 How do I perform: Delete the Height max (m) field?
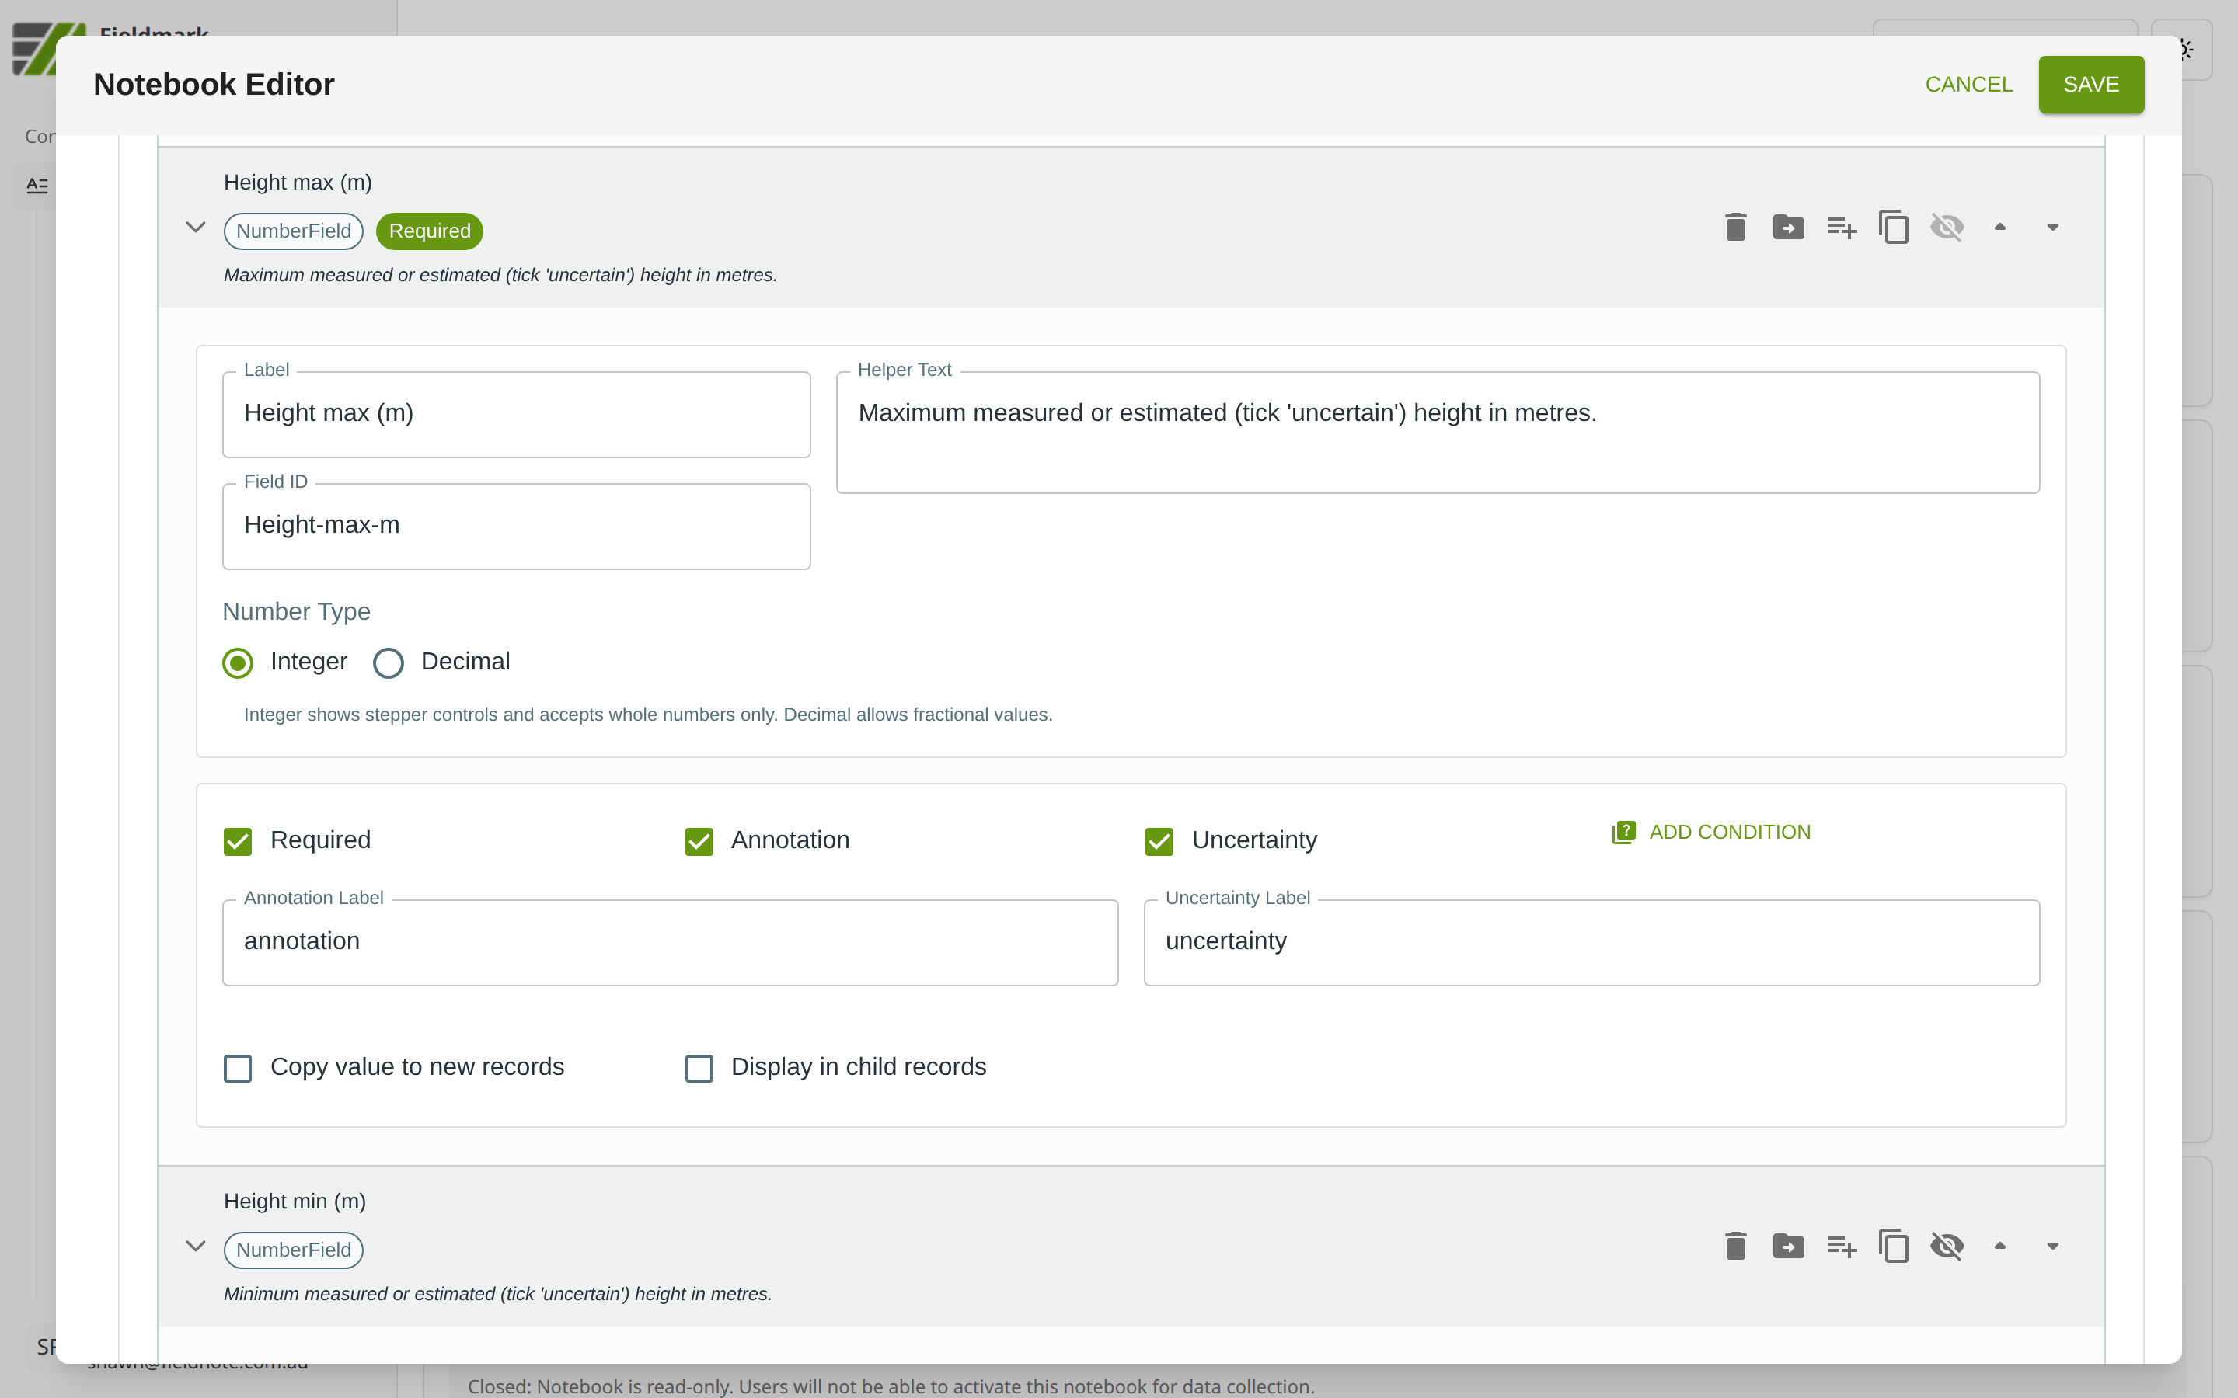pos(1735,228)
